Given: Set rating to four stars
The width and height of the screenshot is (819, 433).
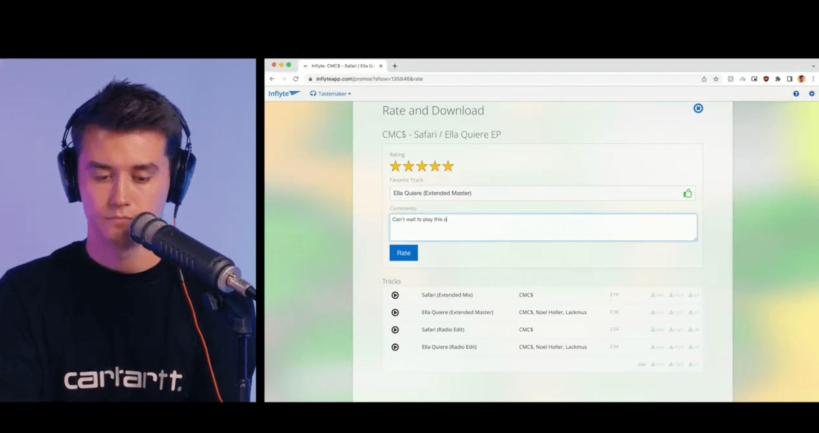Looking at the screenshot, I should click(x=435, y=166).
